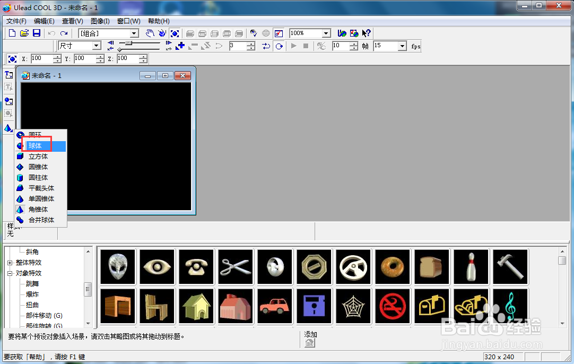Click the timeline frame slider handle
The width and height of the screenshot is (574, 364).
tap(128, 43)
